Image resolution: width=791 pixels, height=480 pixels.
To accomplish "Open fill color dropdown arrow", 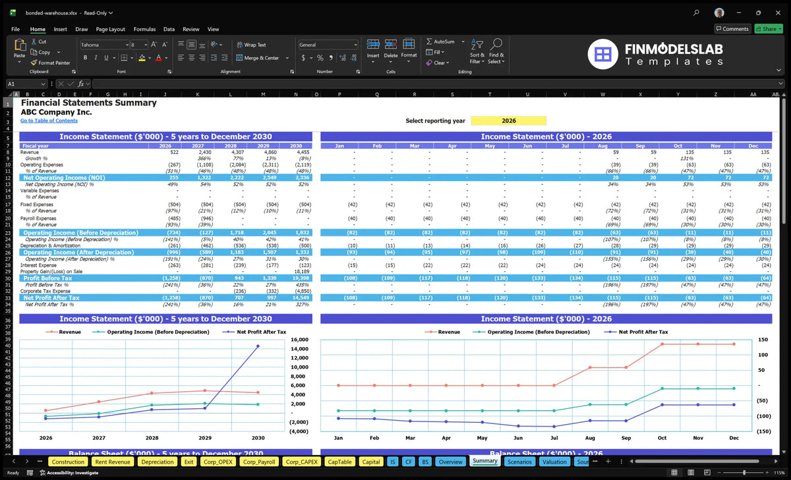I will [148, 58].
